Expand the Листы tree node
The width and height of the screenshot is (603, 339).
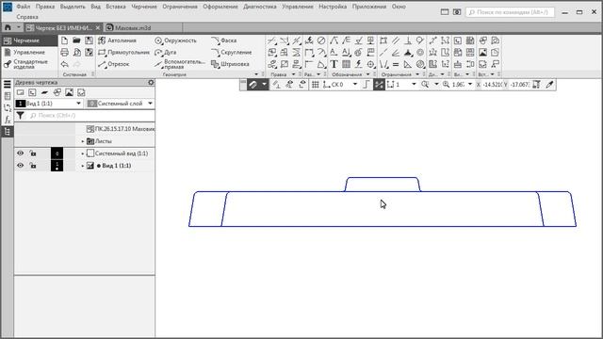(83, 141)
